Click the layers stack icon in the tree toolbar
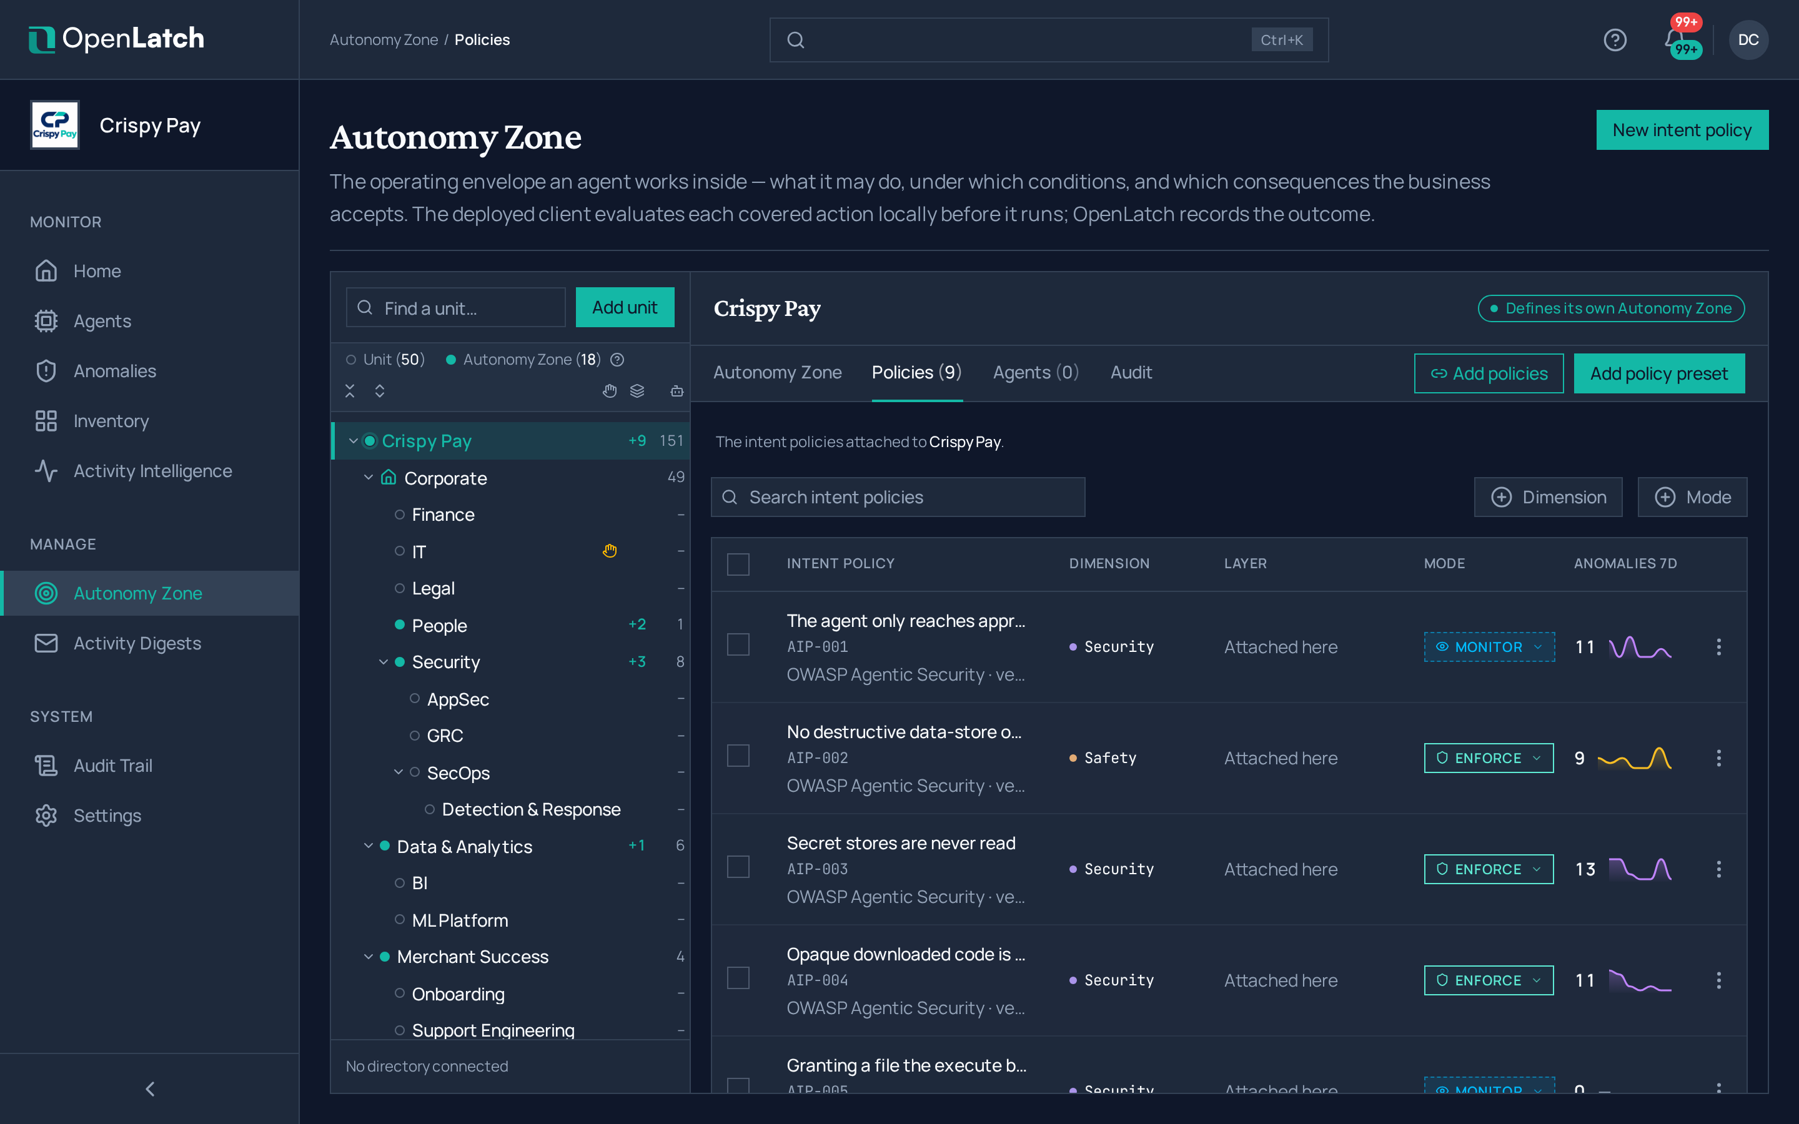Viewport: 1799px width, 1124px height. [x=637, y=391]
